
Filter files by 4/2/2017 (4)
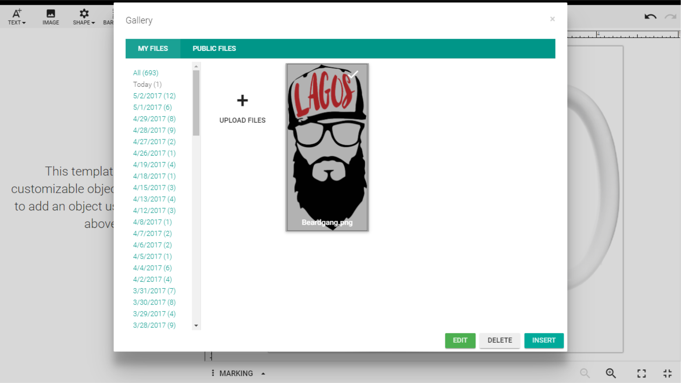coord(153,279)
